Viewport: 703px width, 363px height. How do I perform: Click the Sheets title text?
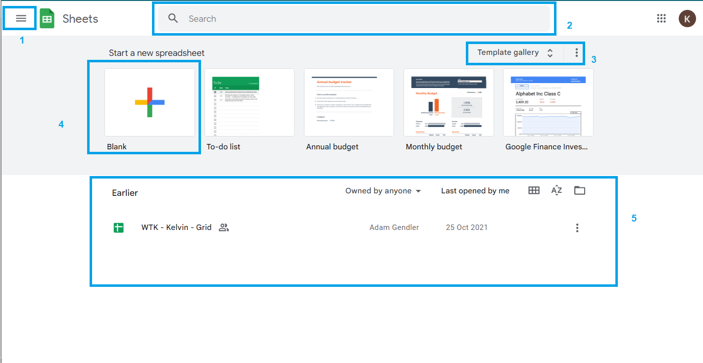point(80,18)
